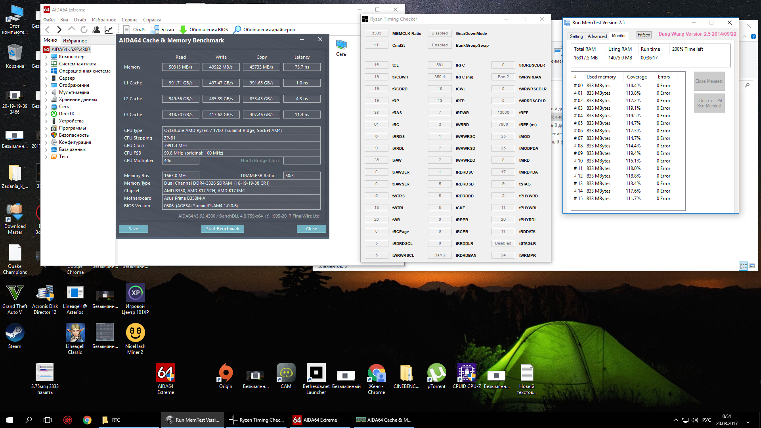Viewport: 761px width, 428px height.
Task: Click the PrtScn button in MemTest
Action: [644, 35]
